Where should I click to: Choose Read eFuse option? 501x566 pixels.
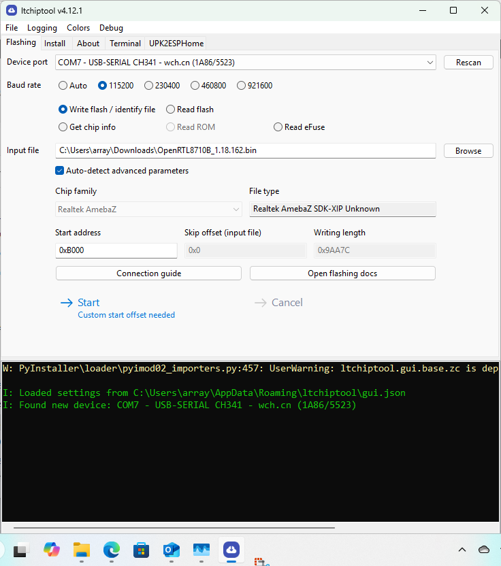click(x=300, y=127)
